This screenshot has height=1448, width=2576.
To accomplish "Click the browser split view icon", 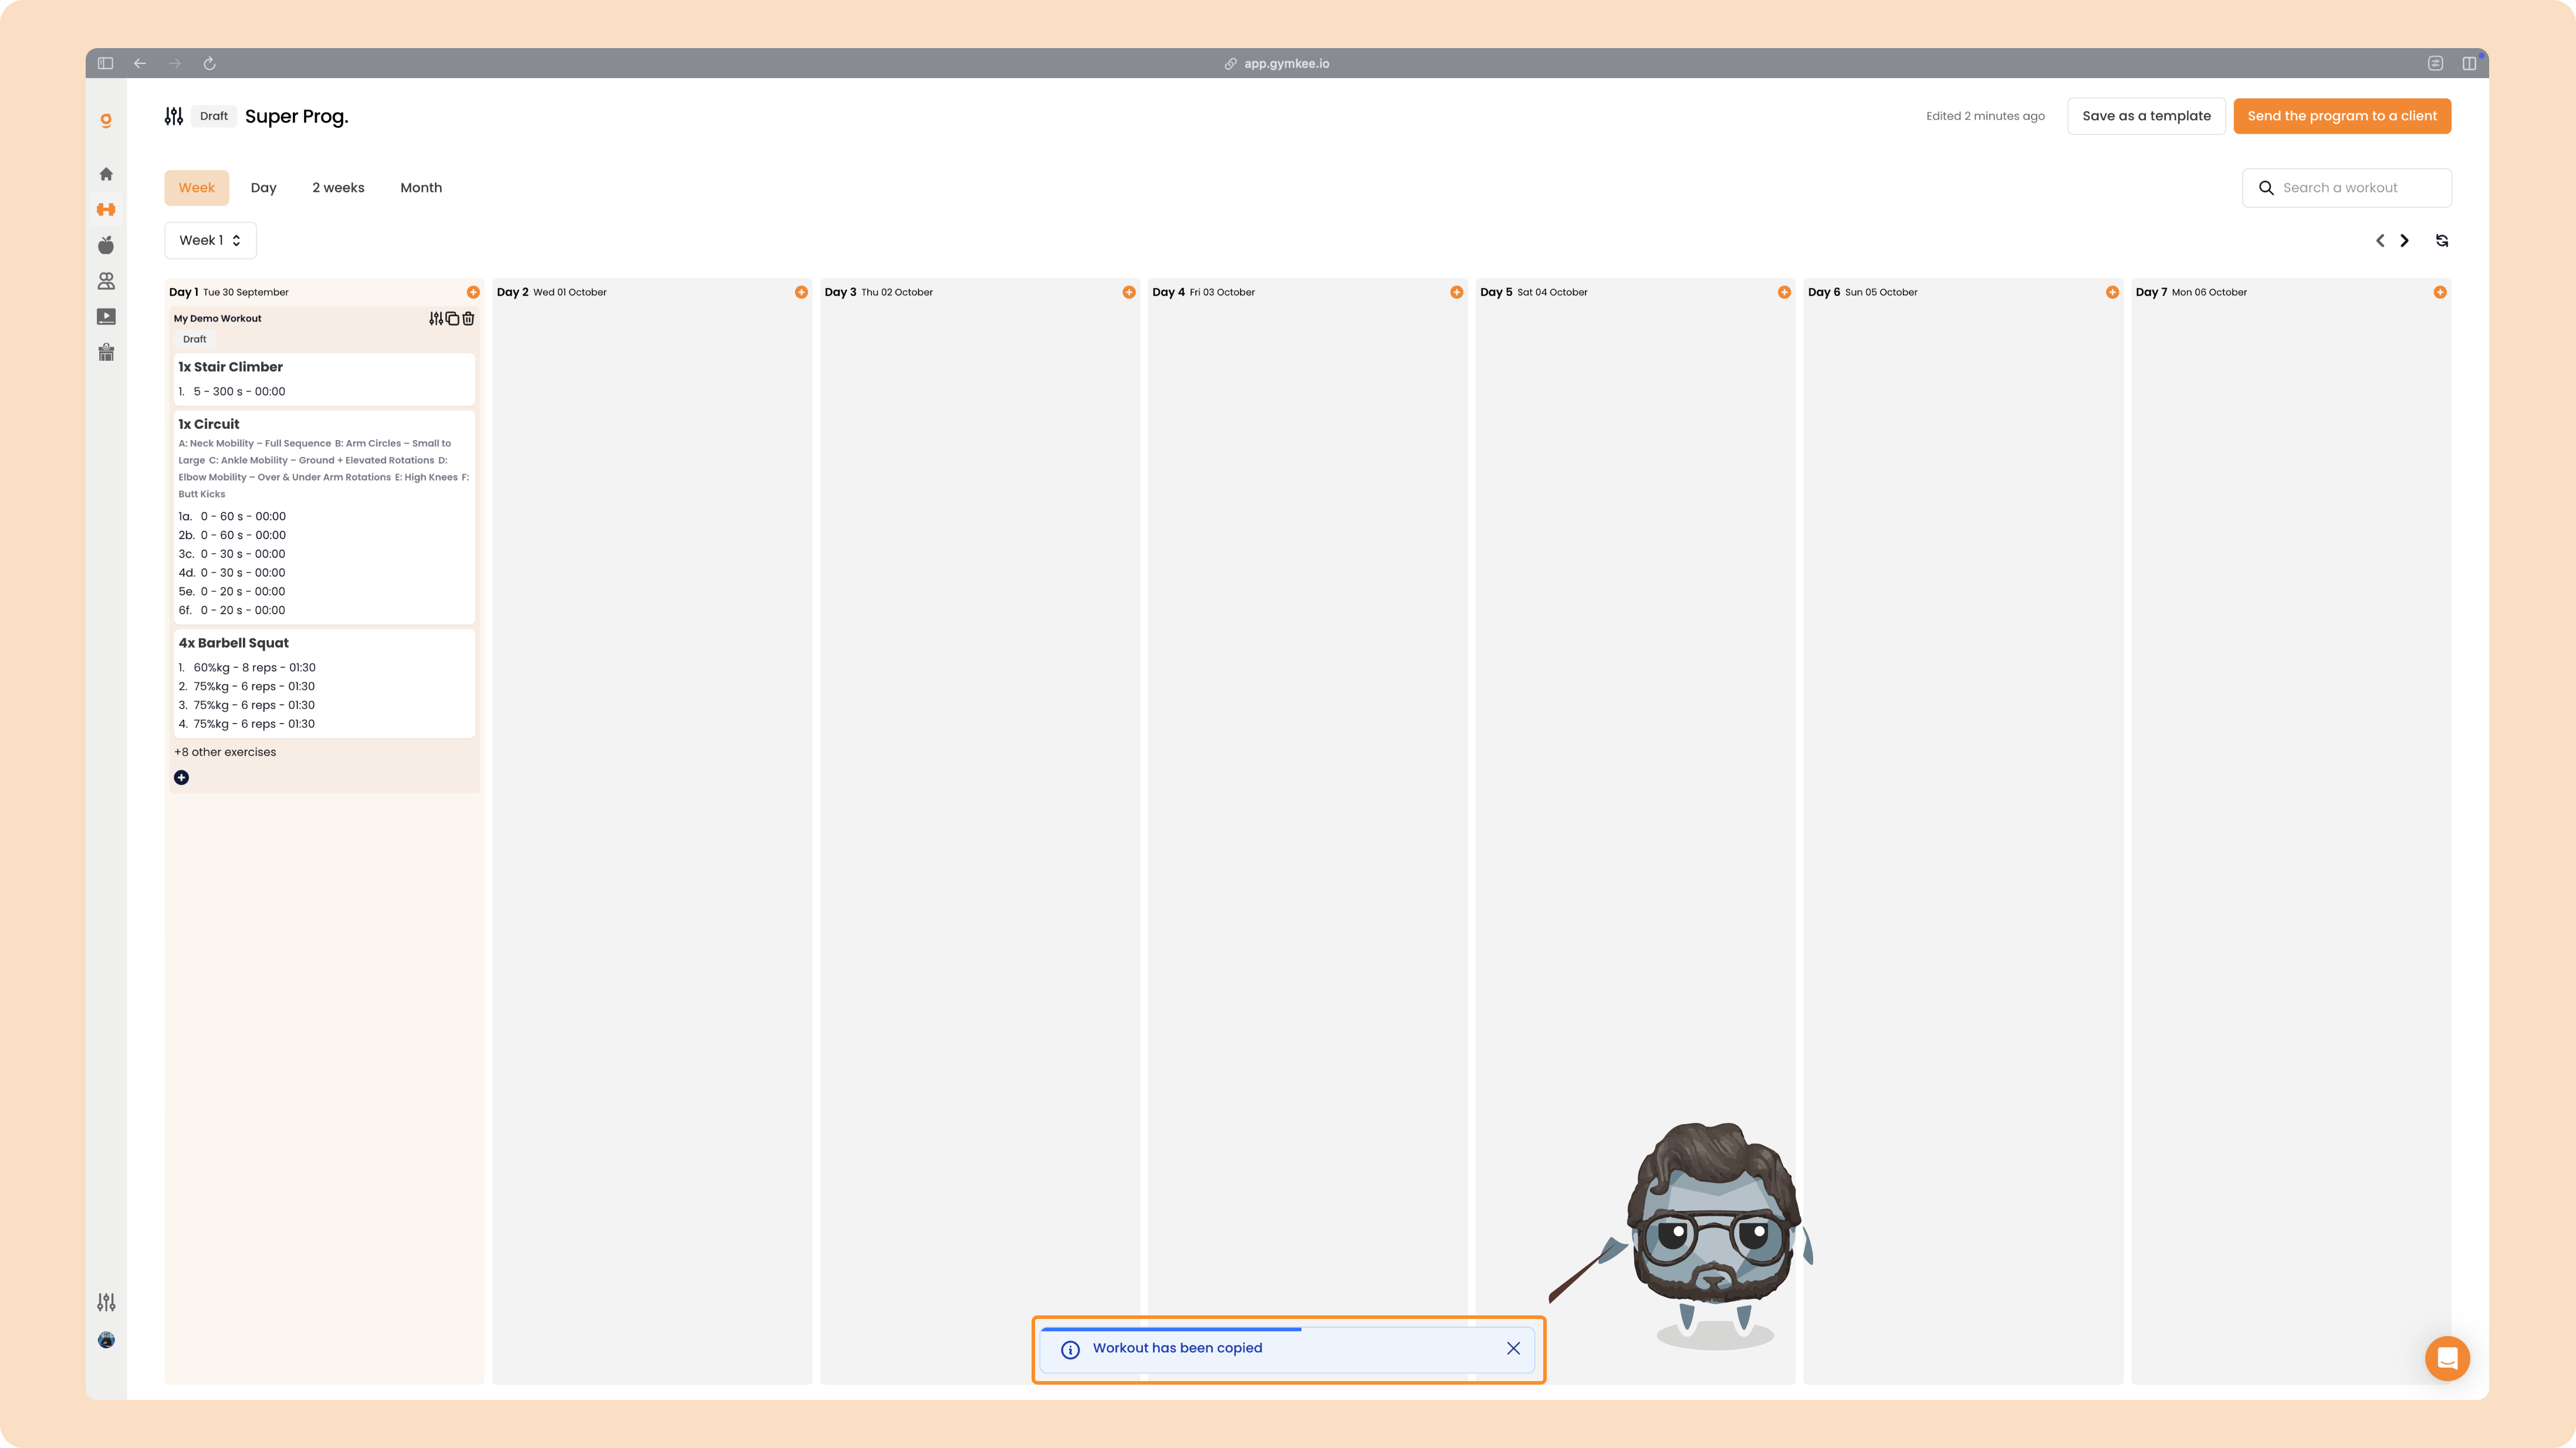I will click(x=2469, y=63).
